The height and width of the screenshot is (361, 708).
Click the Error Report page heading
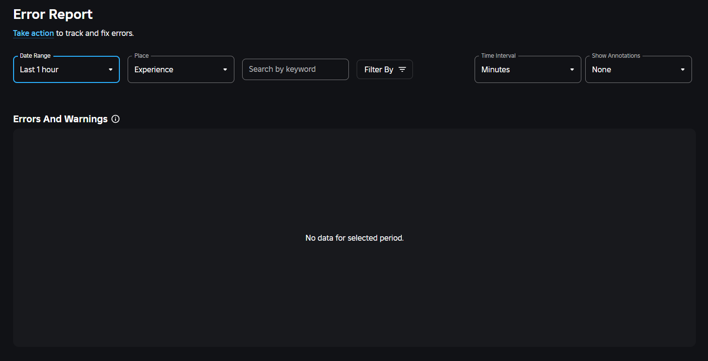point(53,14)
